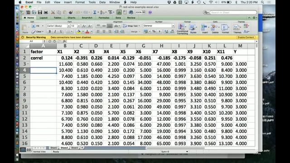Image resolution: width=290 pixels, height=163 pixels.
Task: Click the Underline U button
Action: 61,31
